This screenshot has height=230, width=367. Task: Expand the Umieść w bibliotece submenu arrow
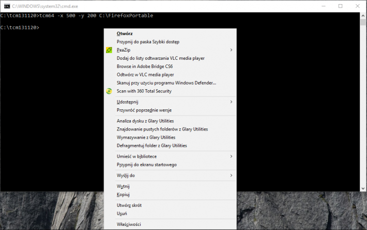[x=231, y=156]
